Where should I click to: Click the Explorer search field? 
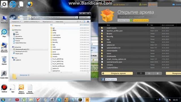click(x=84, y=18)
